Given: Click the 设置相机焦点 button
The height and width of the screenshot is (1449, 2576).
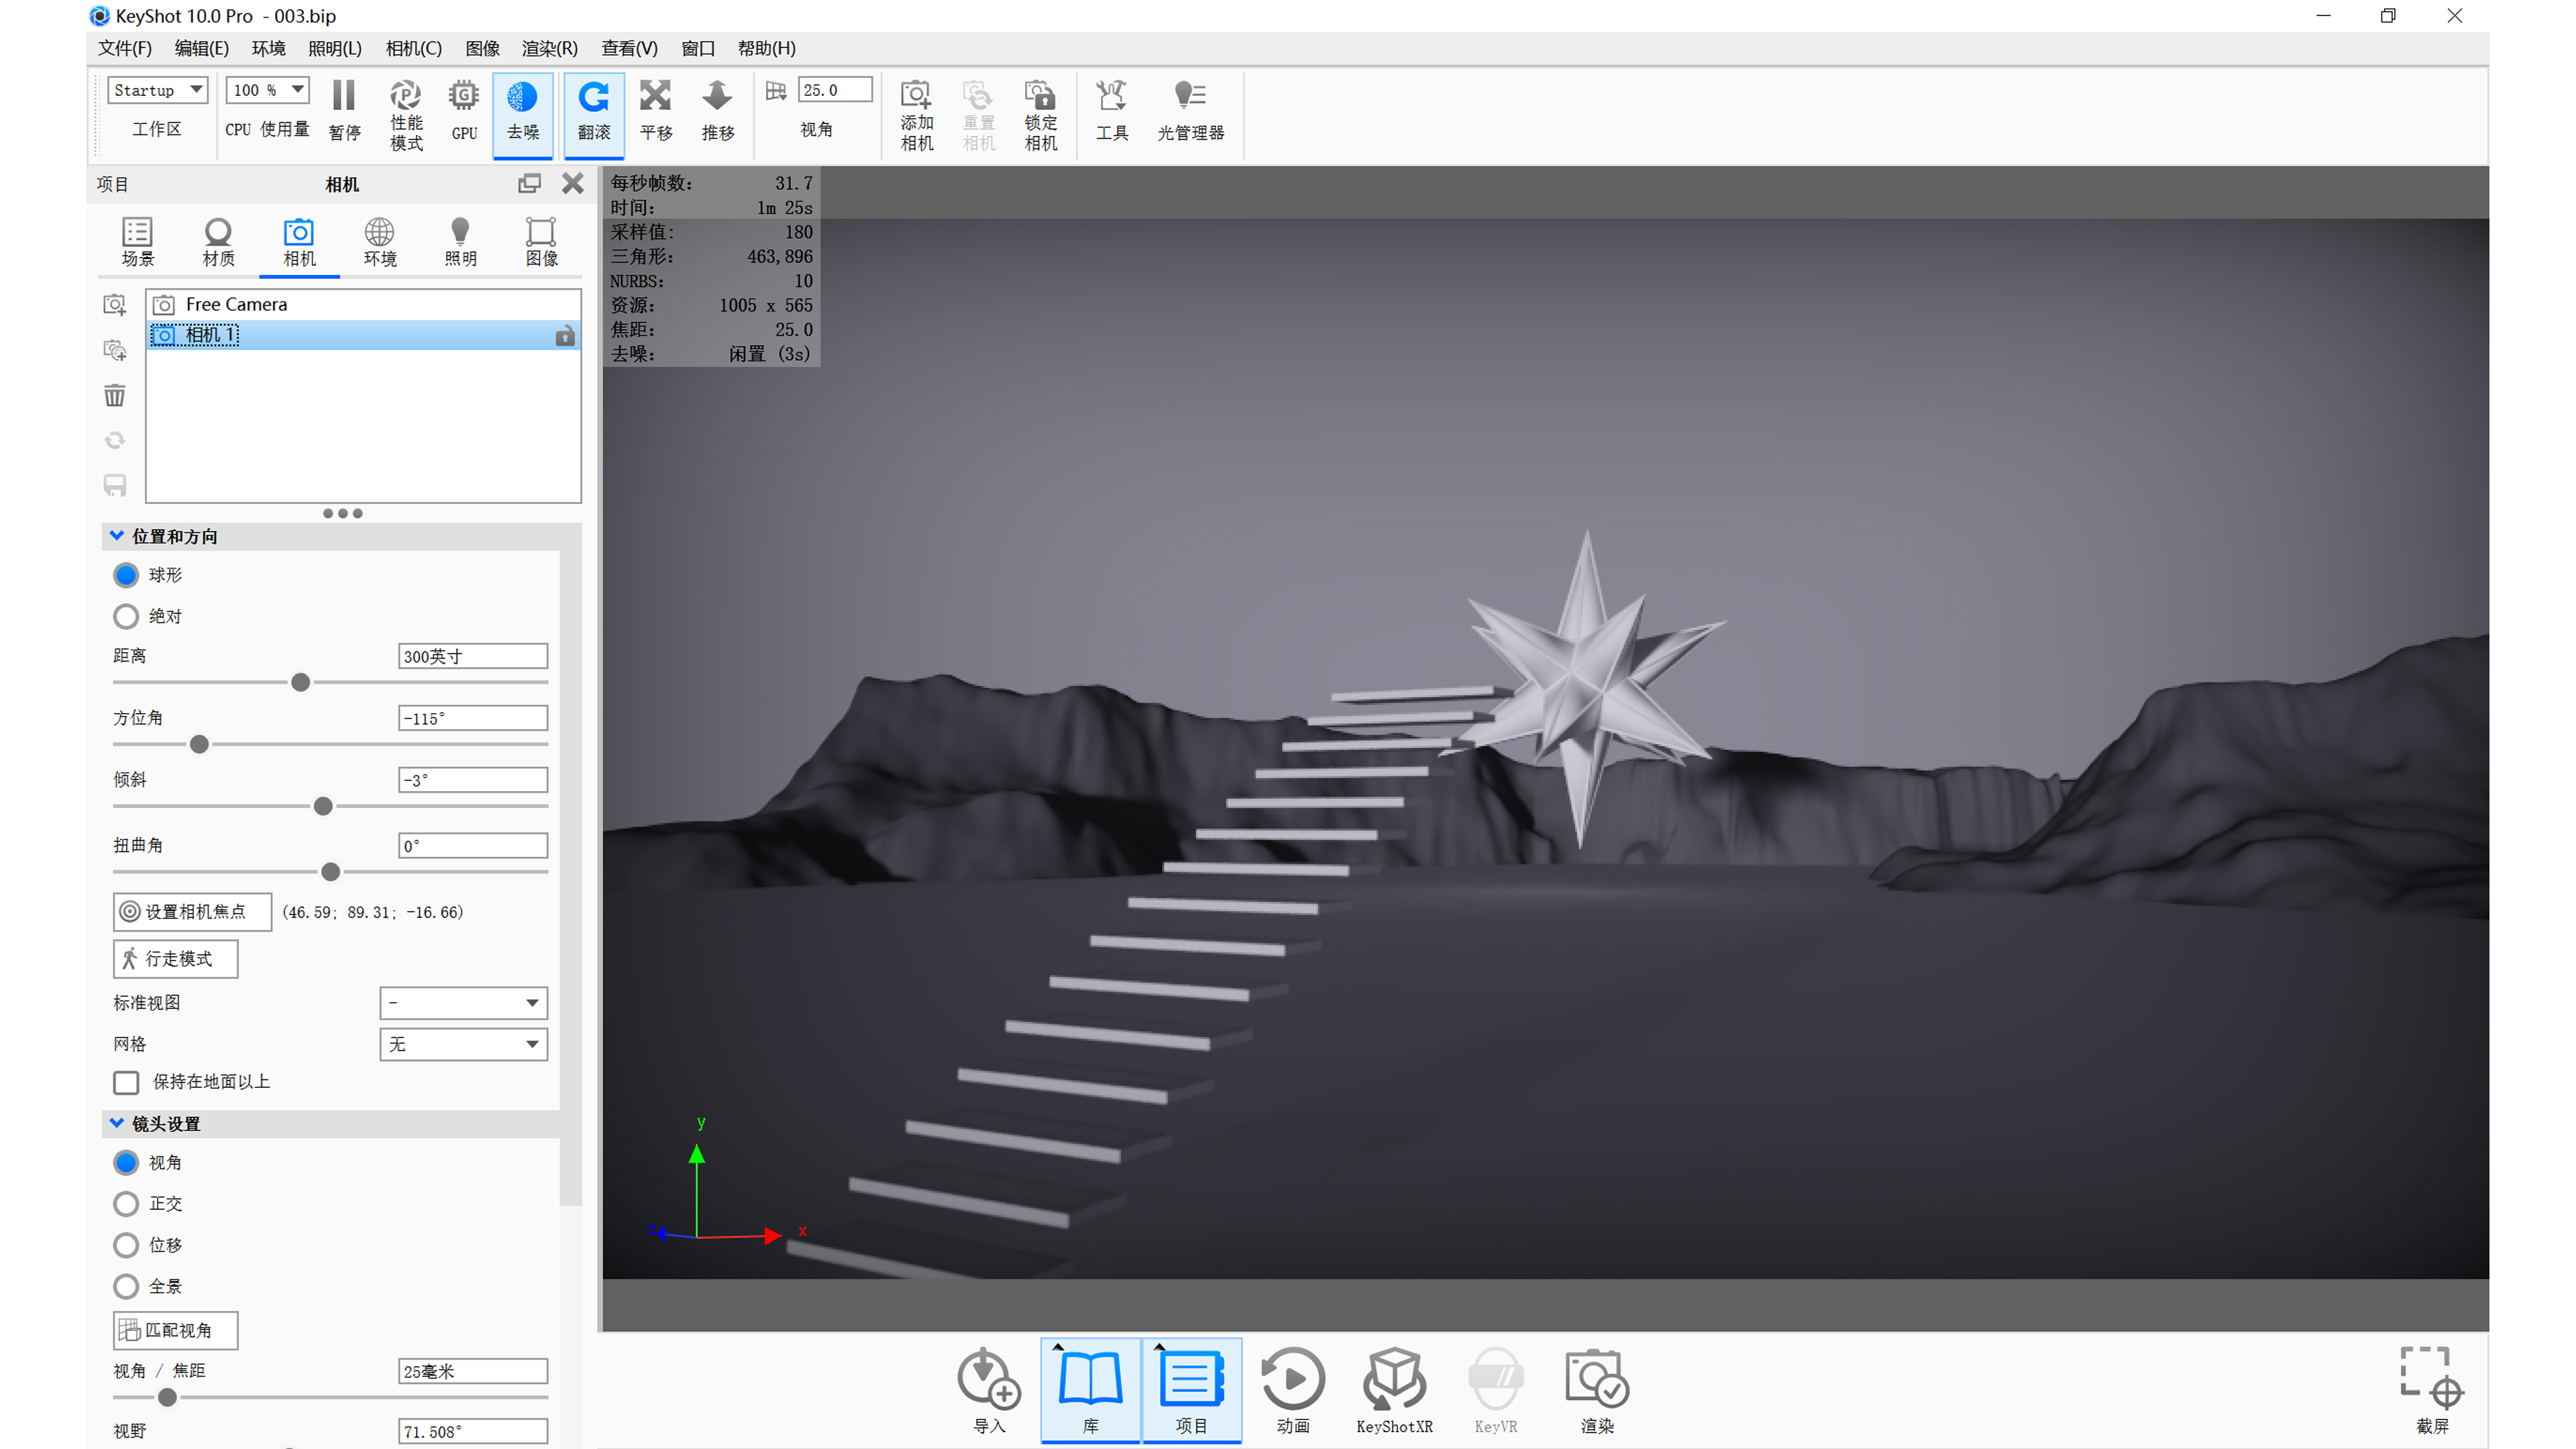Looking at the screenshot, I should pos(191,911).
